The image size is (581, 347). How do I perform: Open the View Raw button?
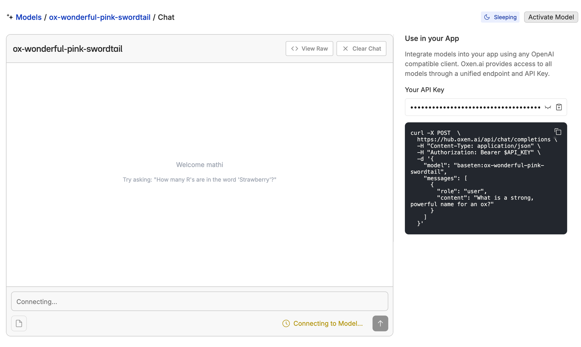pos(309,49)
